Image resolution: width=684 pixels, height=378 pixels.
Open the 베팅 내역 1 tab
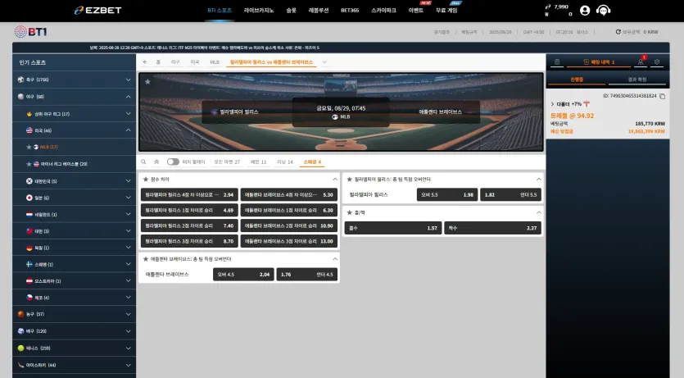[x=599, y=62]
